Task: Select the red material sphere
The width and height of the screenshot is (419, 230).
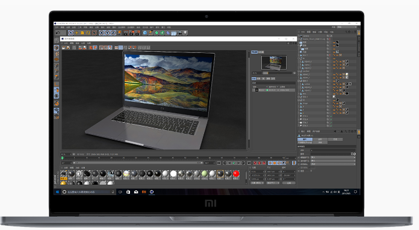Action: click(236, 174)
